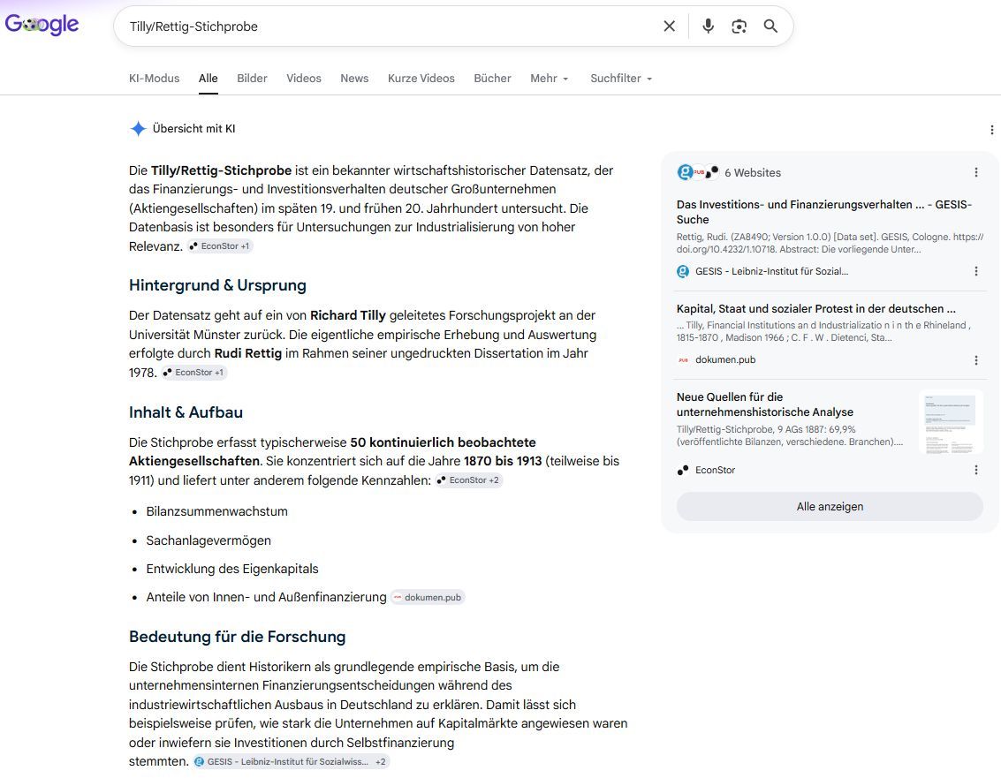This screenshot has height=778, width=1001.
Task: Open the GESIS-Suche Investitionsverhalten result link
Action: click(x=824, y=212)
